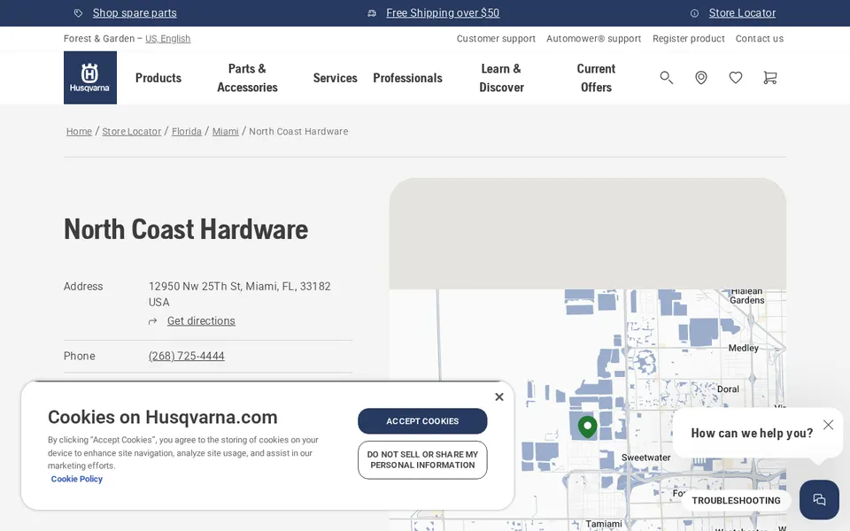Open the Learn & Discover menu
This screenshot has height=531, width=850.
(x=501, y=78)
